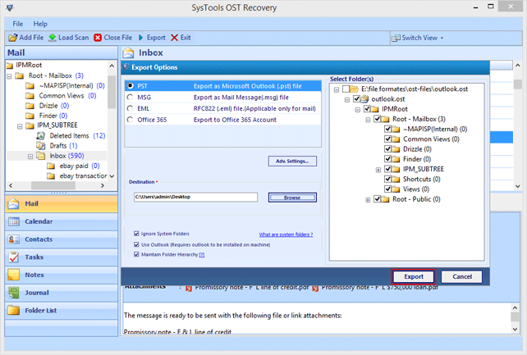This screenshot has height=355, width=527.
Task: Click the red Exit X icon
Action: point(174,38)
